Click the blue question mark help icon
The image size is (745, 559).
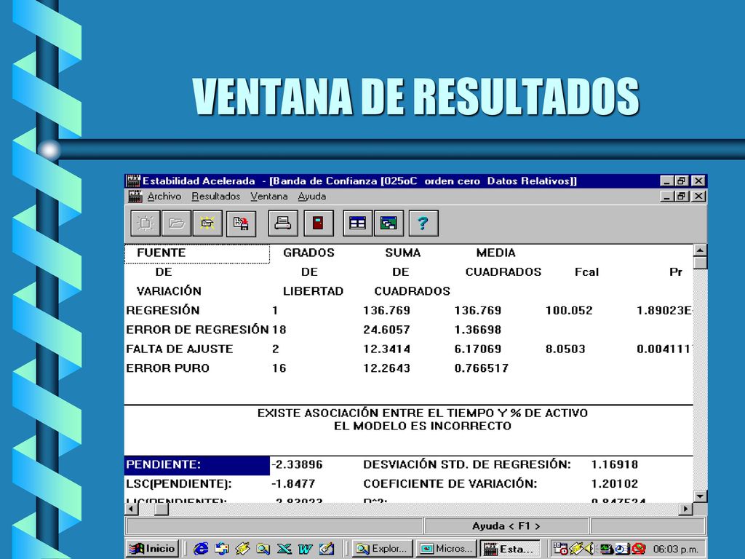click(x=423, y=223)
